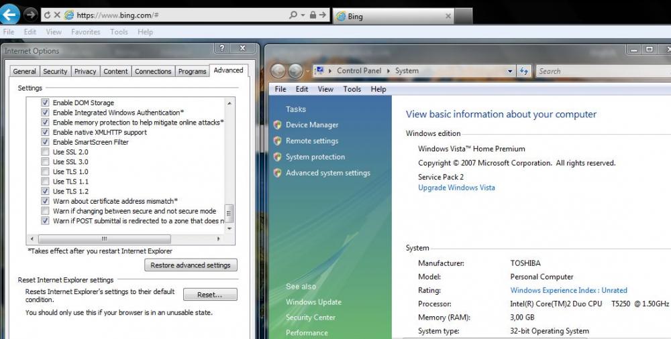Click the refresh icon in System window address bar
The image size is (671, 339).
(x=524, y=72)
